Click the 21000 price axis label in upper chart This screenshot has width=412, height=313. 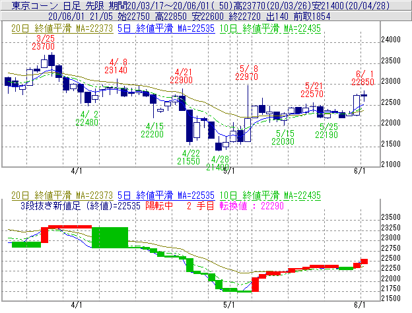(x=391, y=164)
